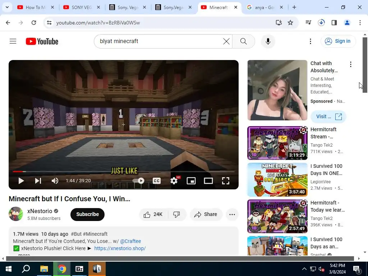
Task: Close the Minecraft tab
Action: [236, 7]
